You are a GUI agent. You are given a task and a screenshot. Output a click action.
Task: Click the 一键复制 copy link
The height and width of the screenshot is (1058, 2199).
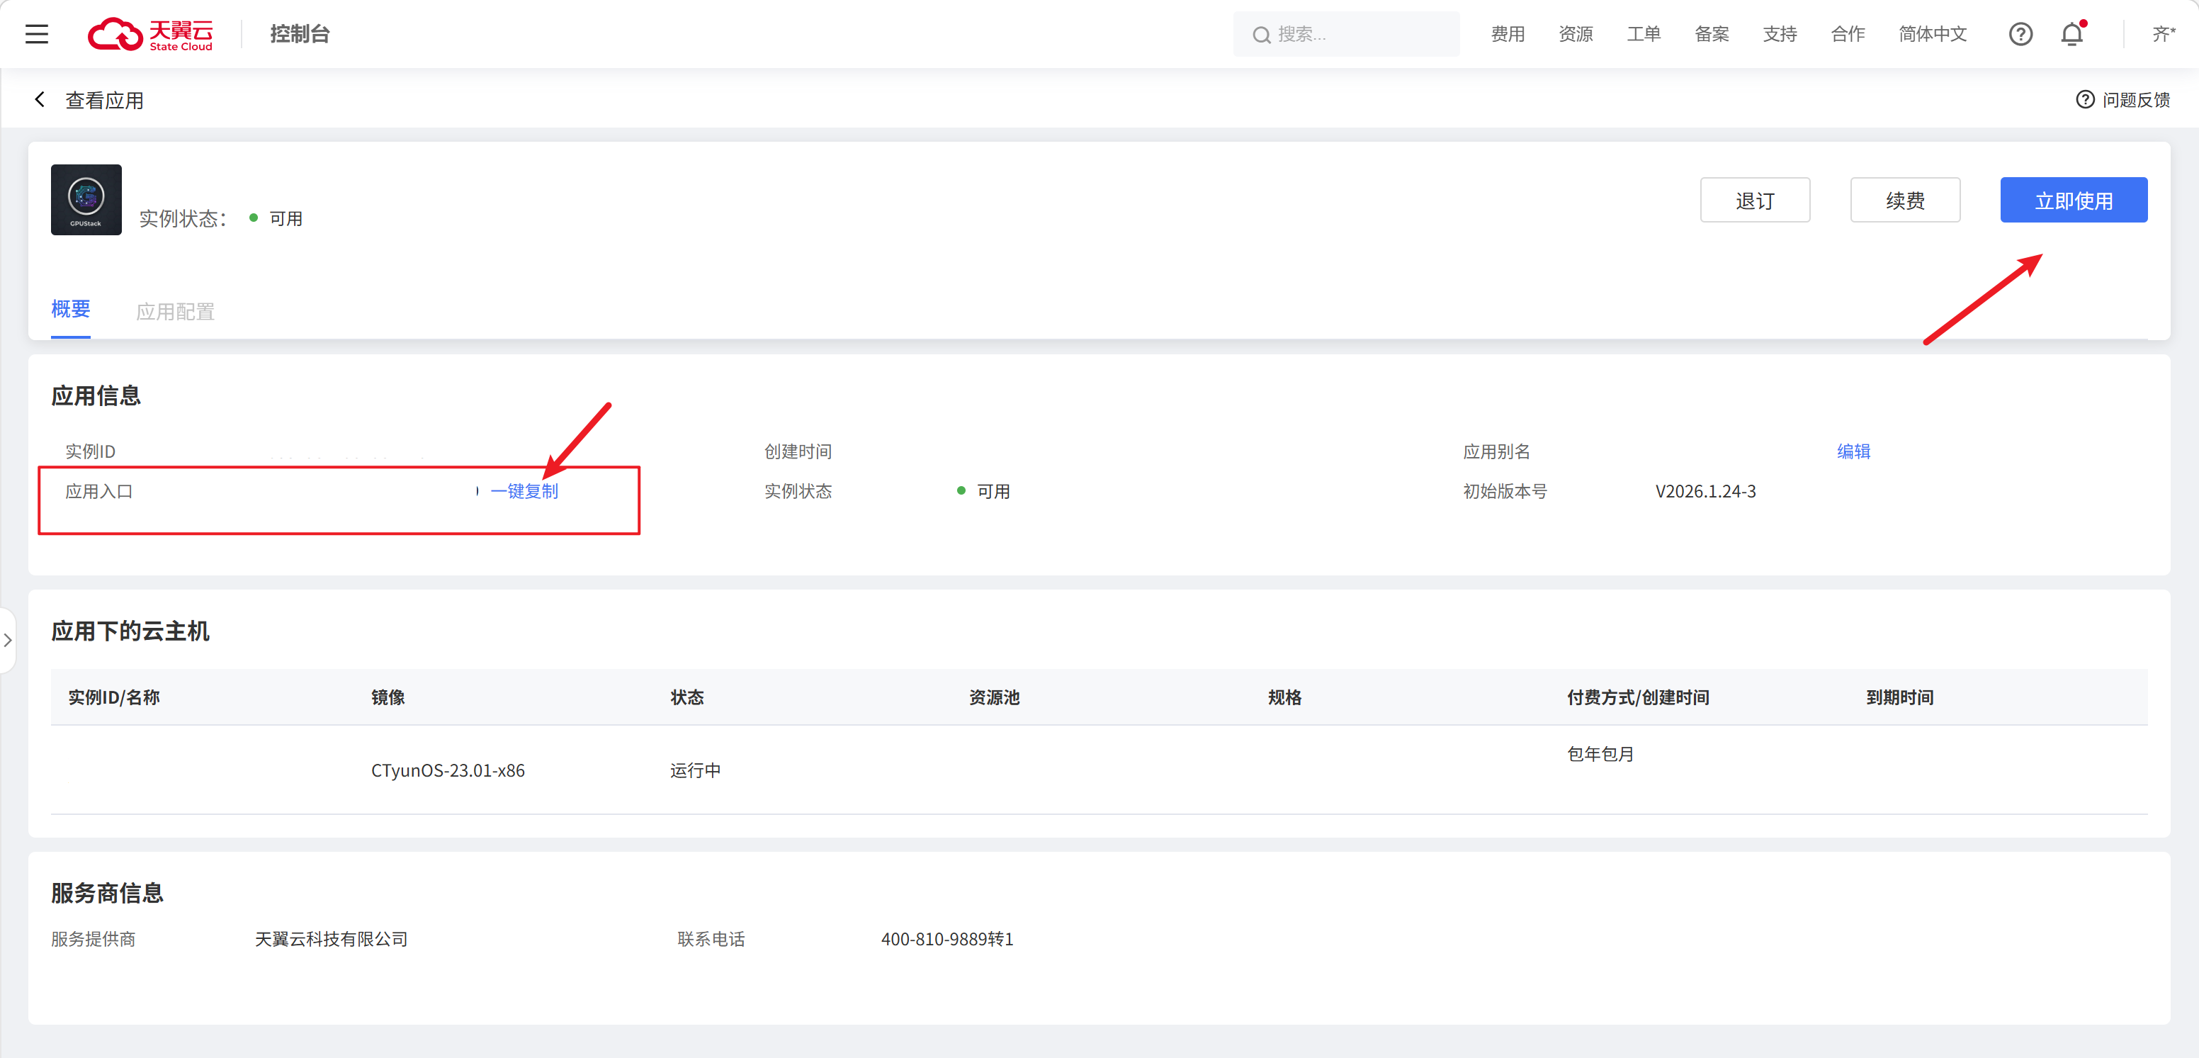tap(524, 491)
